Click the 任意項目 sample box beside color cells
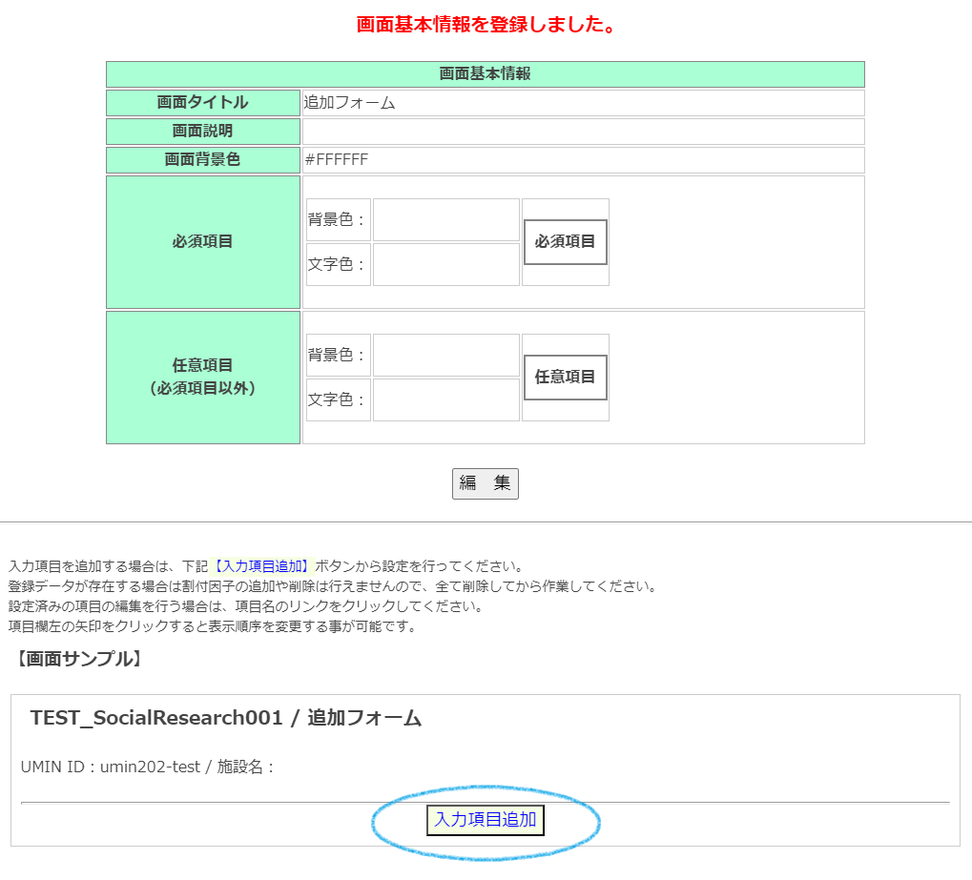The width and height of the screenshot is (972, 880). [x=565, y=378]
